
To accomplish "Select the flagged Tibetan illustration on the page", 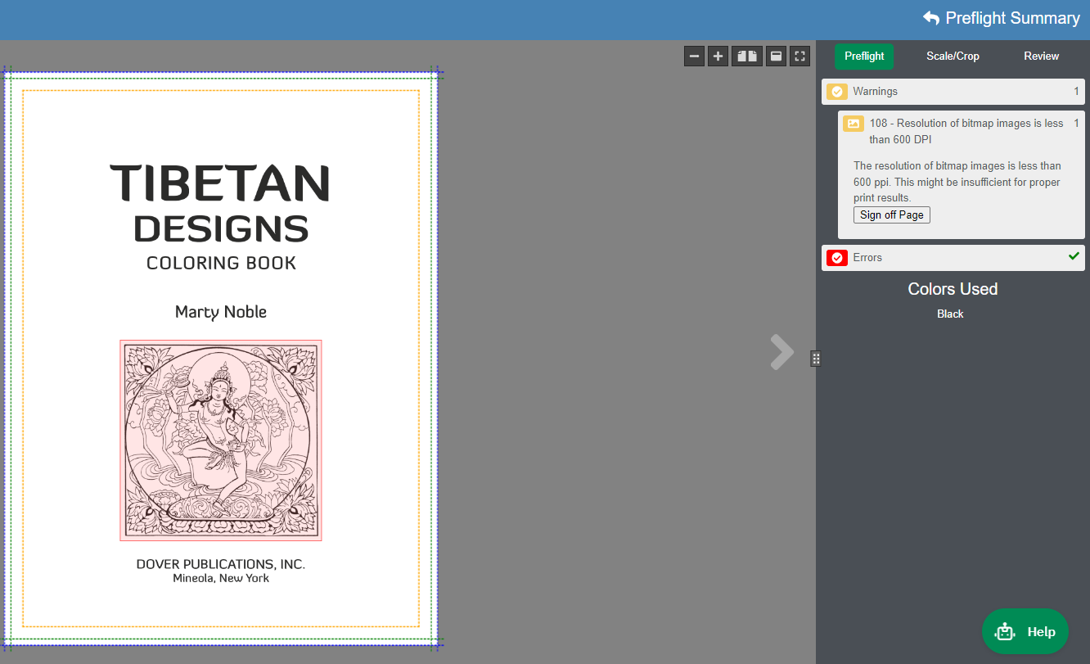I will [x=221, y=440].
